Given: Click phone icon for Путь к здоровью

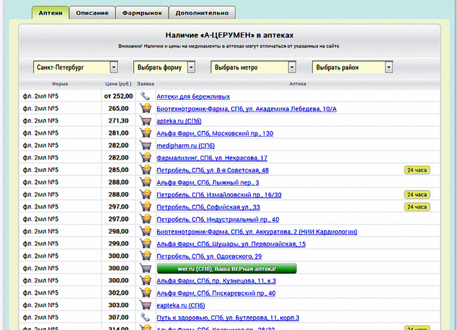Looking at the screenshot, I should click(x=146, y=317).
